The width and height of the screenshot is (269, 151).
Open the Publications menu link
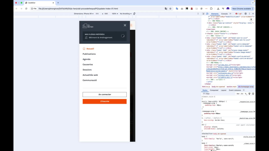[89, 54]
